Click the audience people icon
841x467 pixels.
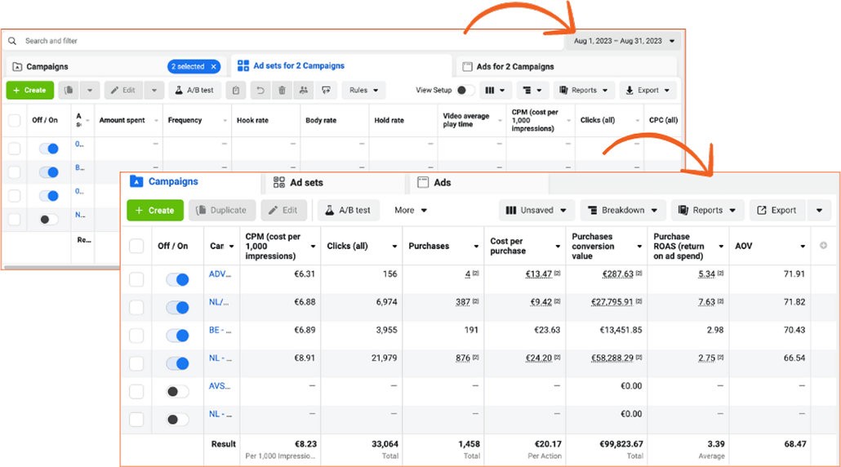pos(304,90)
